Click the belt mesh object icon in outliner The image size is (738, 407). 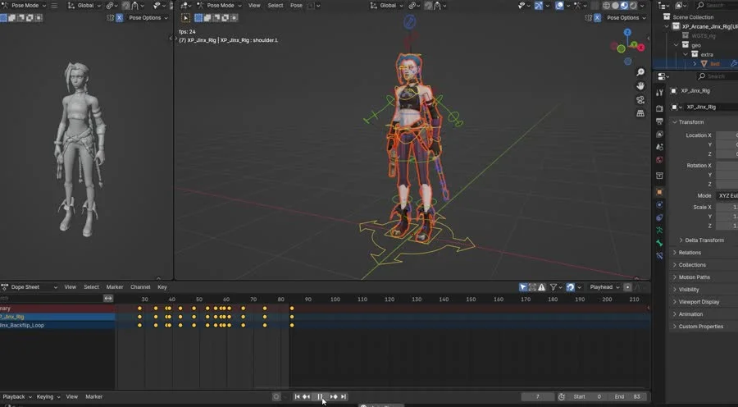pyautogui.click(x=704, y=64)
